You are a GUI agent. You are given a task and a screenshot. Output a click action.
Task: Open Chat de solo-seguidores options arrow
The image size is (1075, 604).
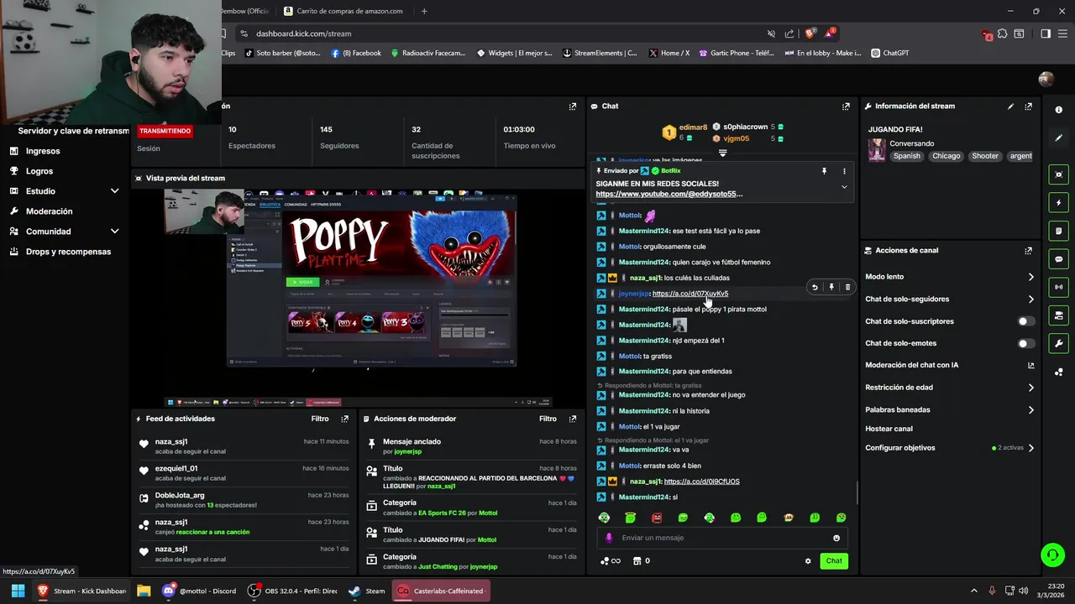tap(1031, 299)
